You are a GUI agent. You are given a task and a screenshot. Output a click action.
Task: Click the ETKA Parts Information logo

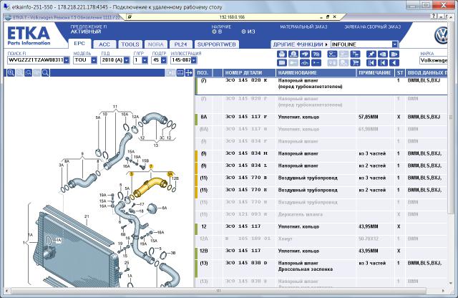[x=29, y=36]
